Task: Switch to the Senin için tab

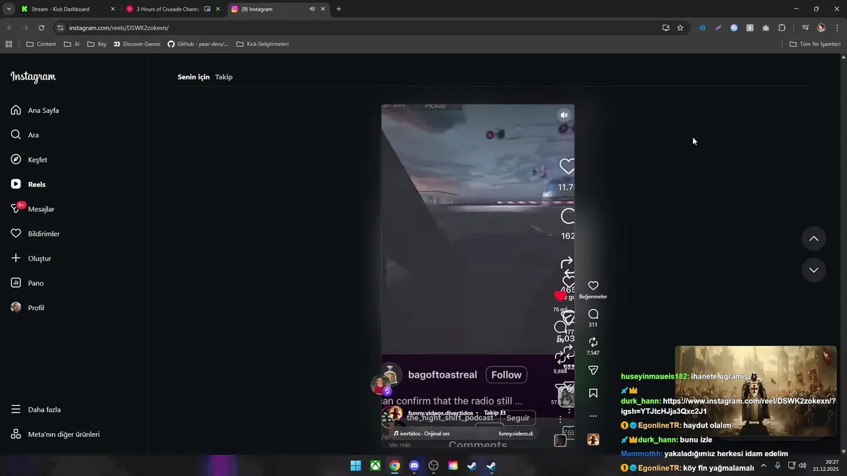Action: click(193, 77)
